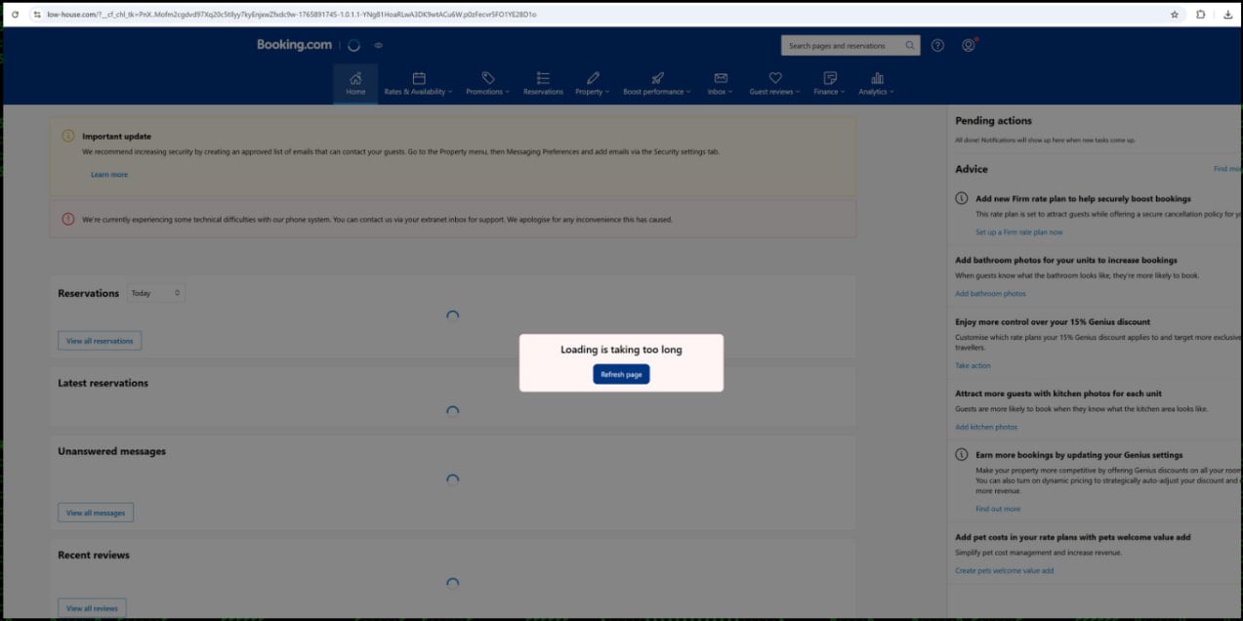1243x621 pixels.
Task: Open the Today reservations date dropdown
Action: click(155, 292)
